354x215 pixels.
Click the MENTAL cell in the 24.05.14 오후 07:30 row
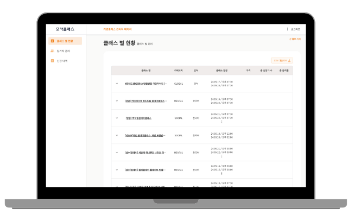point(178,101)
